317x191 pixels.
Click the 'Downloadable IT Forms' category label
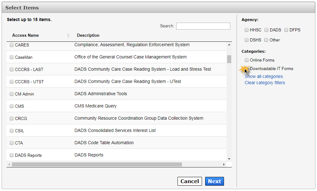click(x=271, y=69)
